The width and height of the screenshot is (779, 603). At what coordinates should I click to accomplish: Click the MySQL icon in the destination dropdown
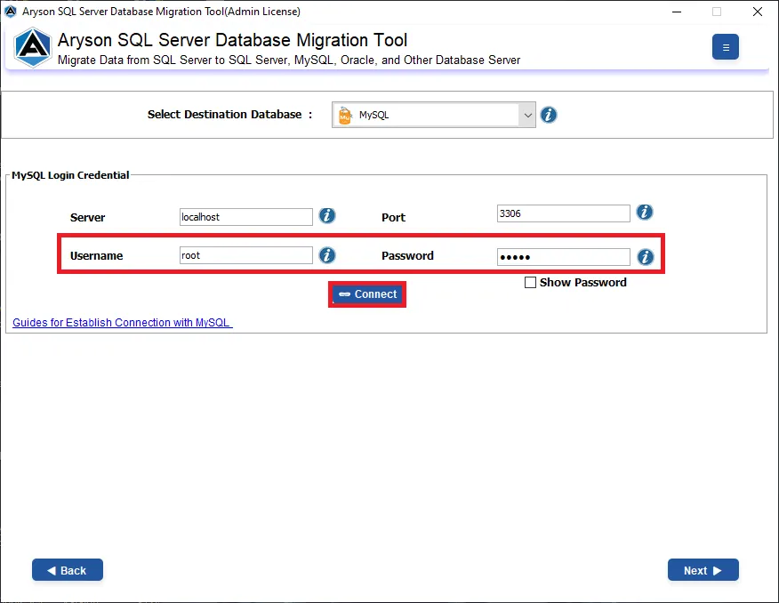[x=345, y=116]
